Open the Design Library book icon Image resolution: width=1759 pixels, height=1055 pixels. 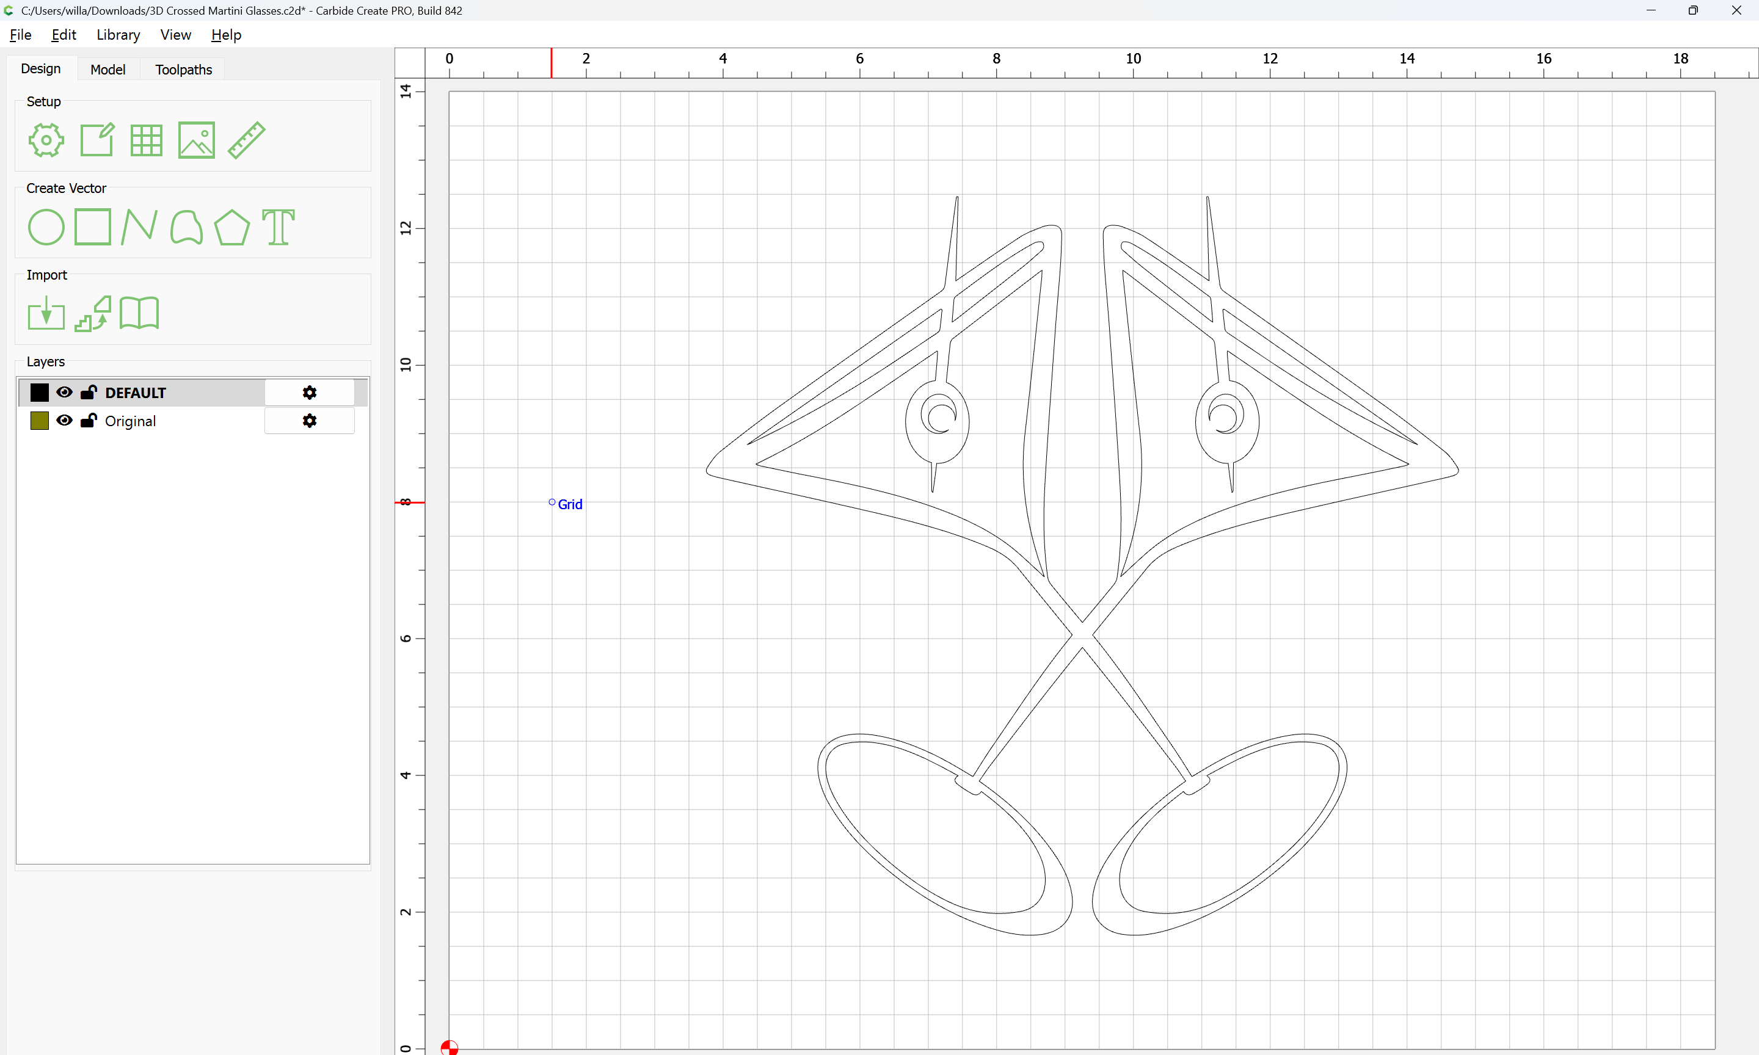tap(139, 314)
